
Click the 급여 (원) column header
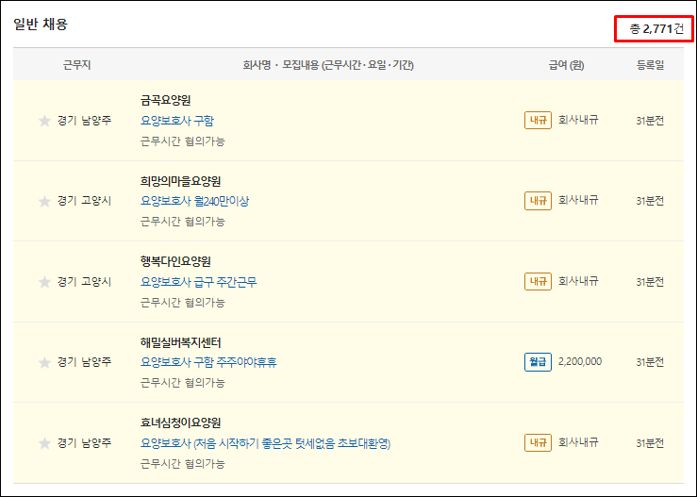(x=567, y=65)
